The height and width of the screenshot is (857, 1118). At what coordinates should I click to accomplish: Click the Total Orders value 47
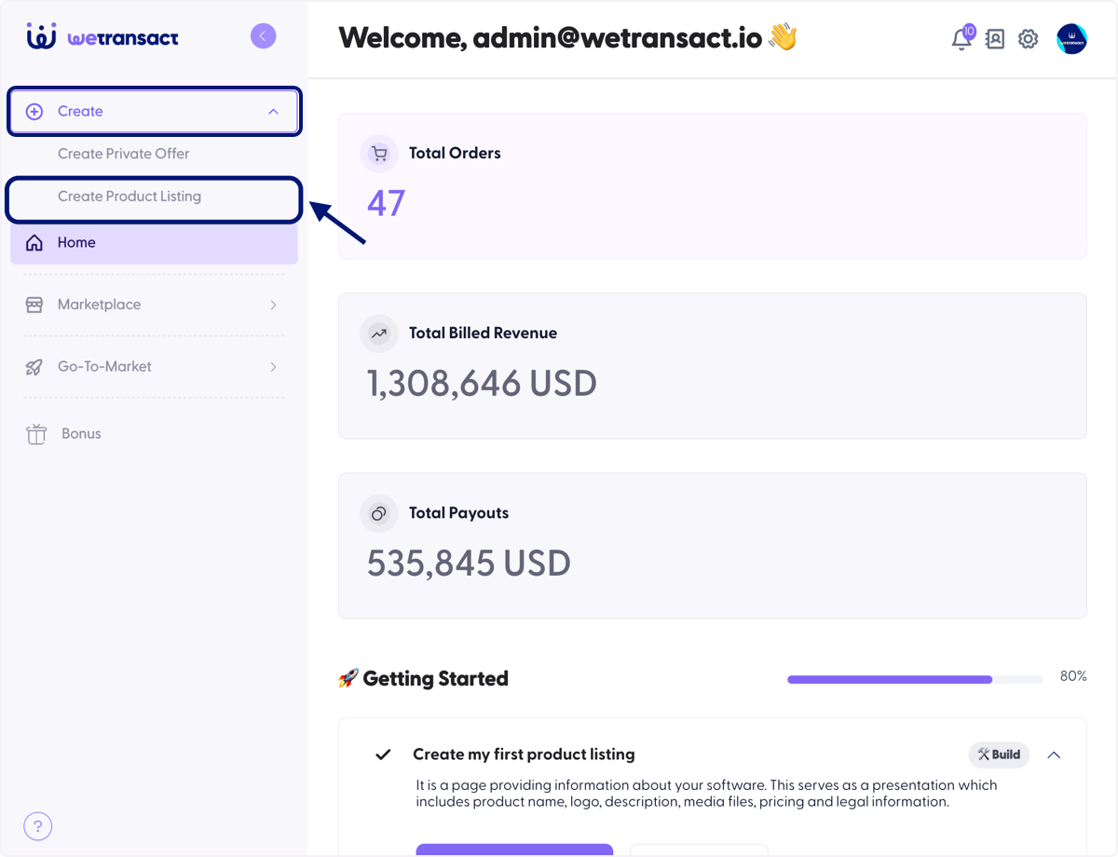coord(386,203)
